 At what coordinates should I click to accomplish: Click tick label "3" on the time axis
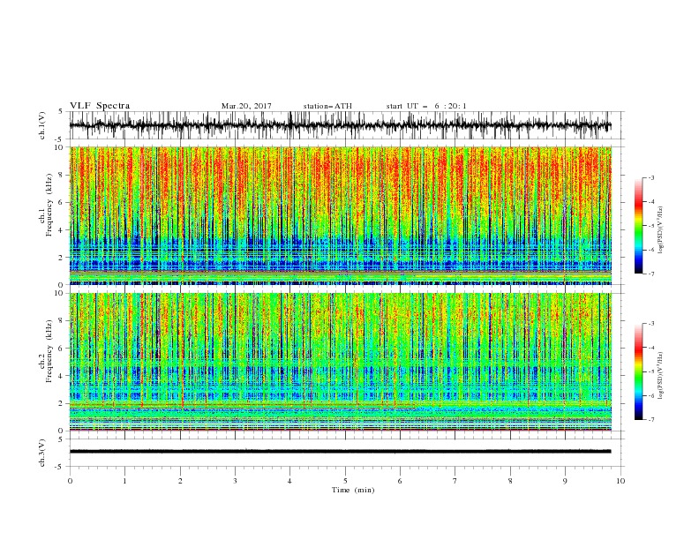click(x=235, y=481)
